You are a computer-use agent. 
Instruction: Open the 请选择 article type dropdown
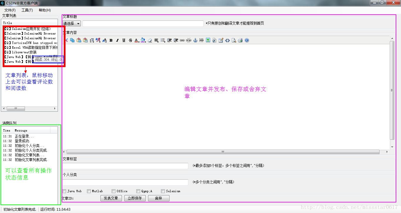tap(72, 23)
